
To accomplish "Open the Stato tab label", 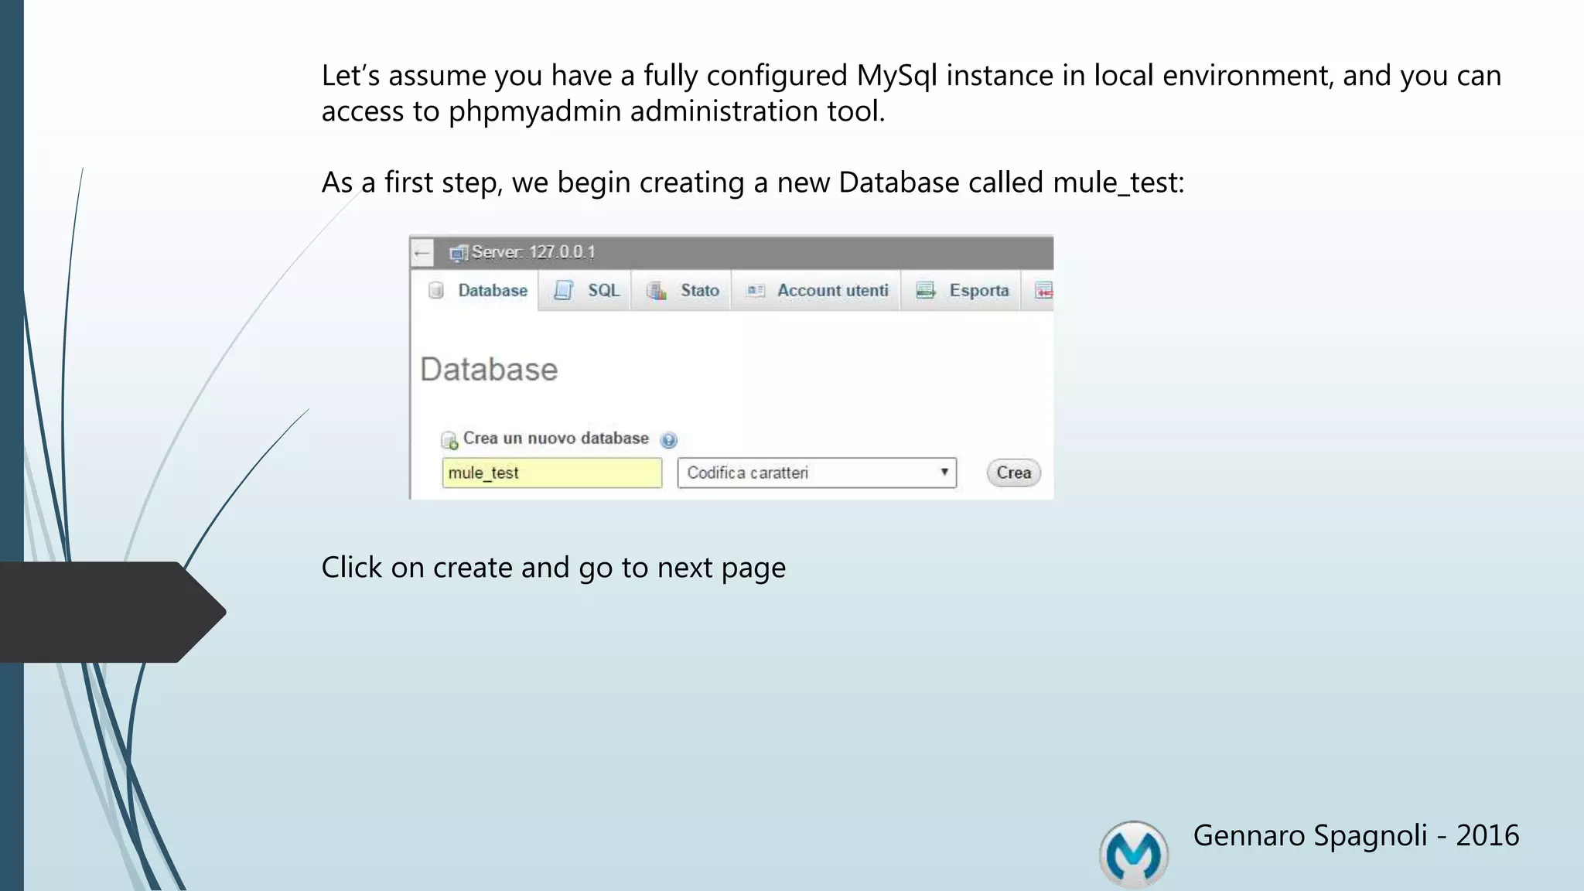I will click(x=699, y=290).
